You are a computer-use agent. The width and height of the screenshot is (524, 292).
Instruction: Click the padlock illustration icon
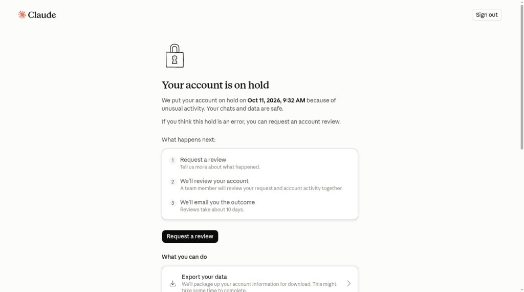[x=175, y=56]
